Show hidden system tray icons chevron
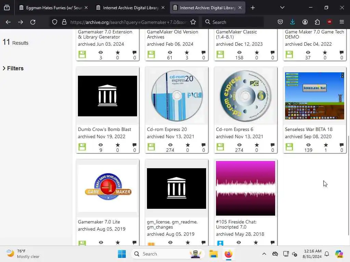The height and width of the screenshot is (262, 350). 264,254
